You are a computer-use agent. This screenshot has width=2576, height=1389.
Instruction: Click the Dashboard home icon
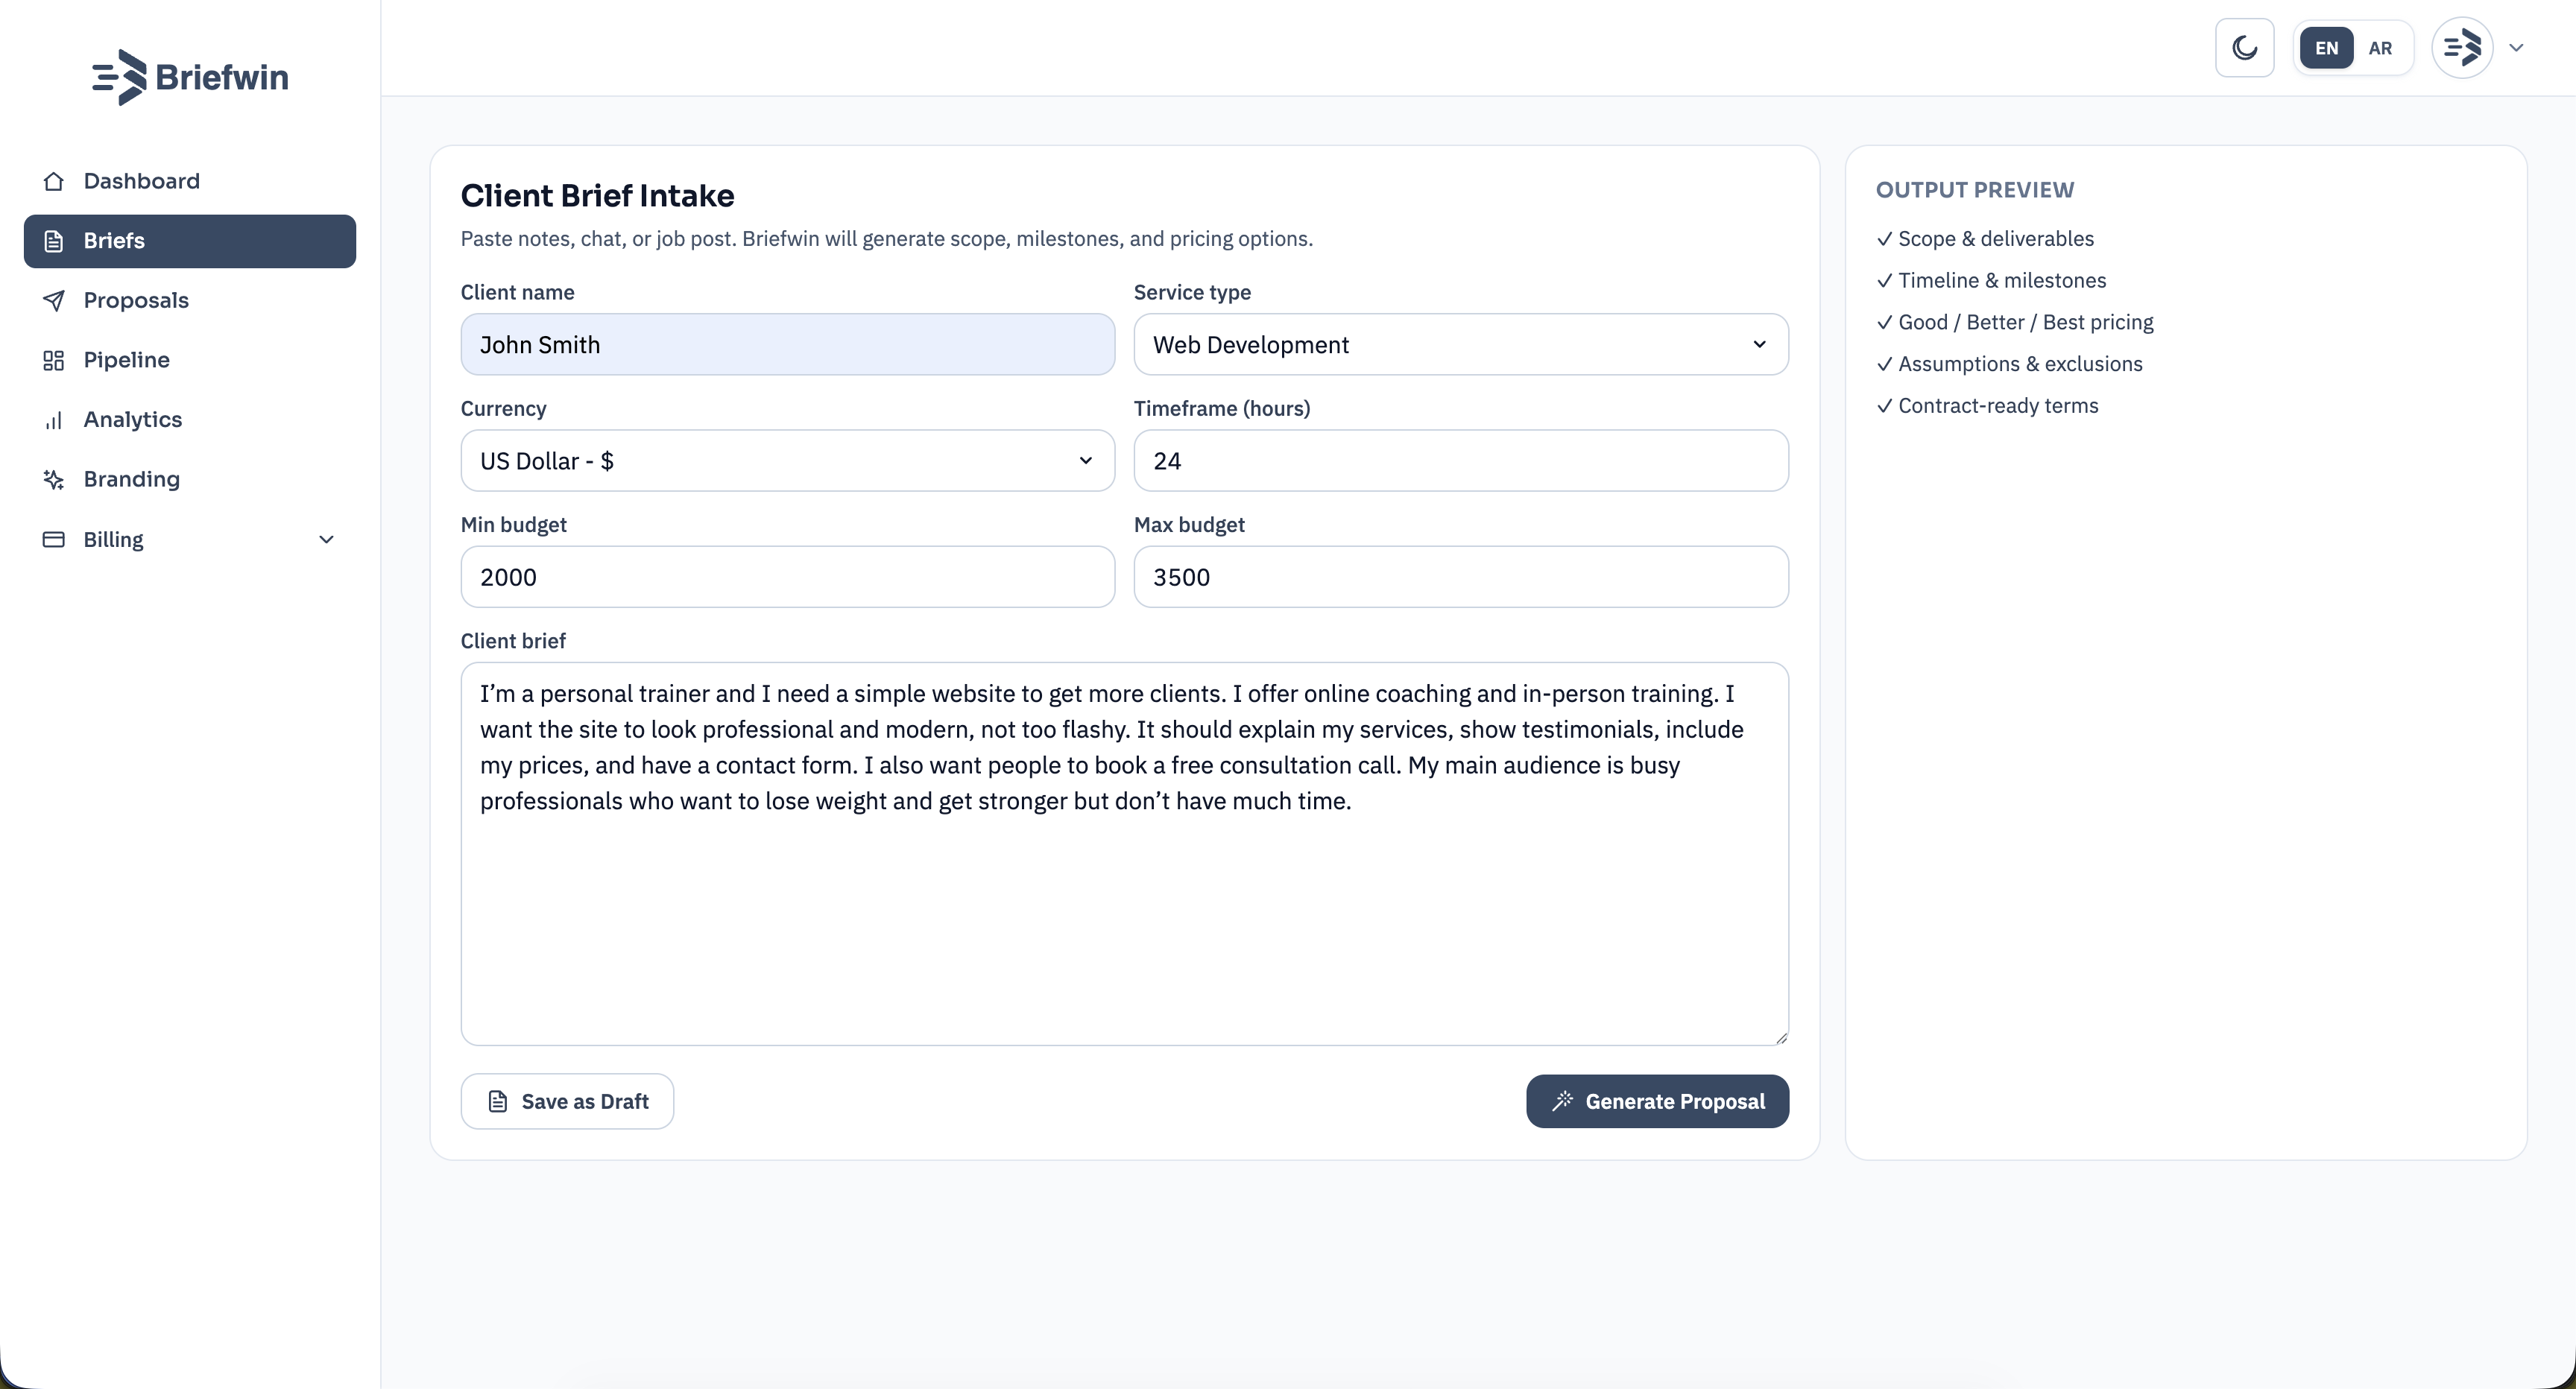pos(54,181)
